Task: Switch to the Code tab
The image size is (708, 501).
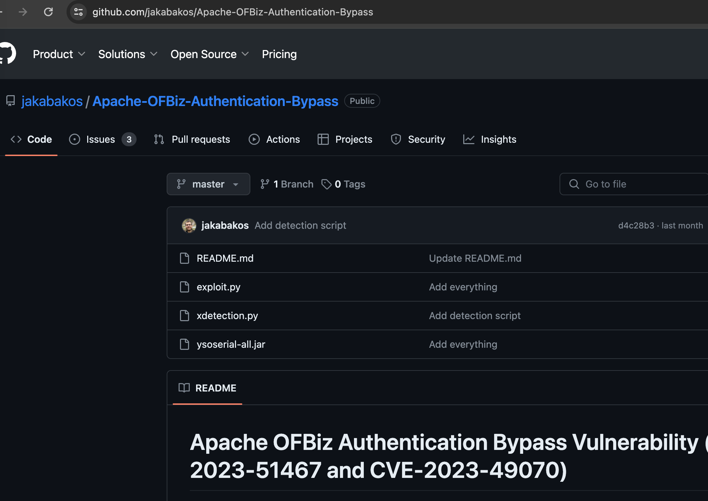Action: pyautogui.click(x=31, y=139)
